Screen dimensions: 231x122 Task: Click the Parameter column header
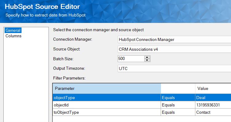[107, 89]
